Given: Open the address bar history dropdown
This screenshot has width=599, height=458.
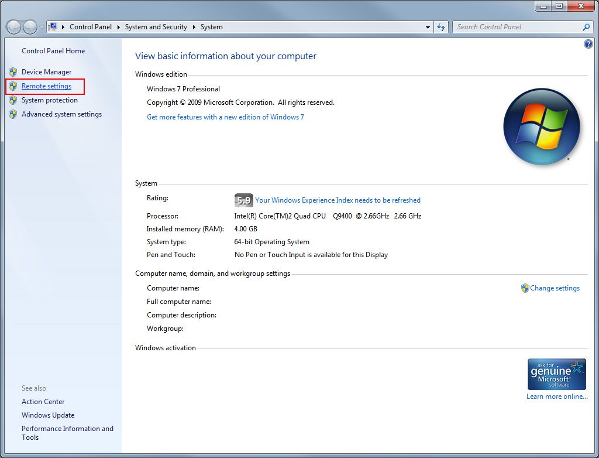Looking at the screenshot, I should [x=428, y=27].
